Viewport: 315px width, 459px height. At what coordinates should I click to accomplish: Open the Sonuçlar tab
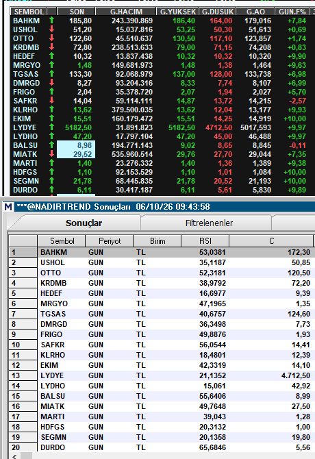point(84,223)
